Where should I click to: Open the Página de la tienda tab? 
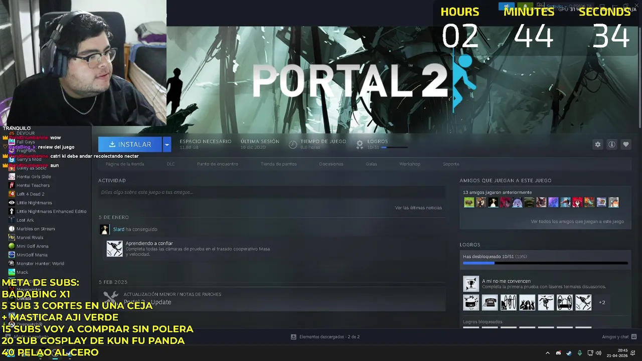[x=125, y=164]
